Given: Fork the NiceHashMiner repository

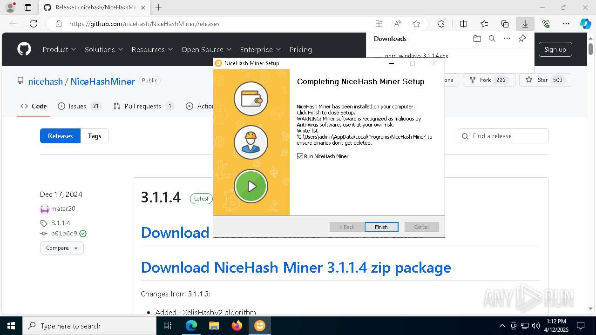Looking at the screenshot, I should (488, 80).
